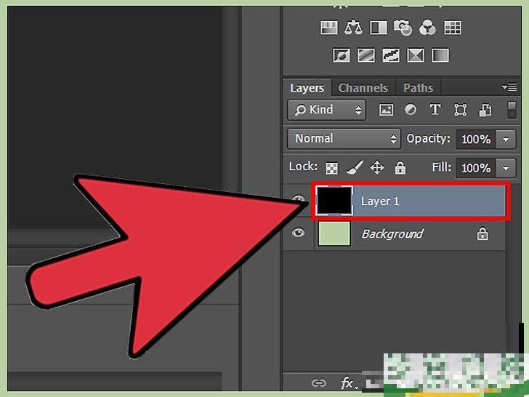Hide the Background layer with eye icon

pyautogui.click(x=298, y=233)
